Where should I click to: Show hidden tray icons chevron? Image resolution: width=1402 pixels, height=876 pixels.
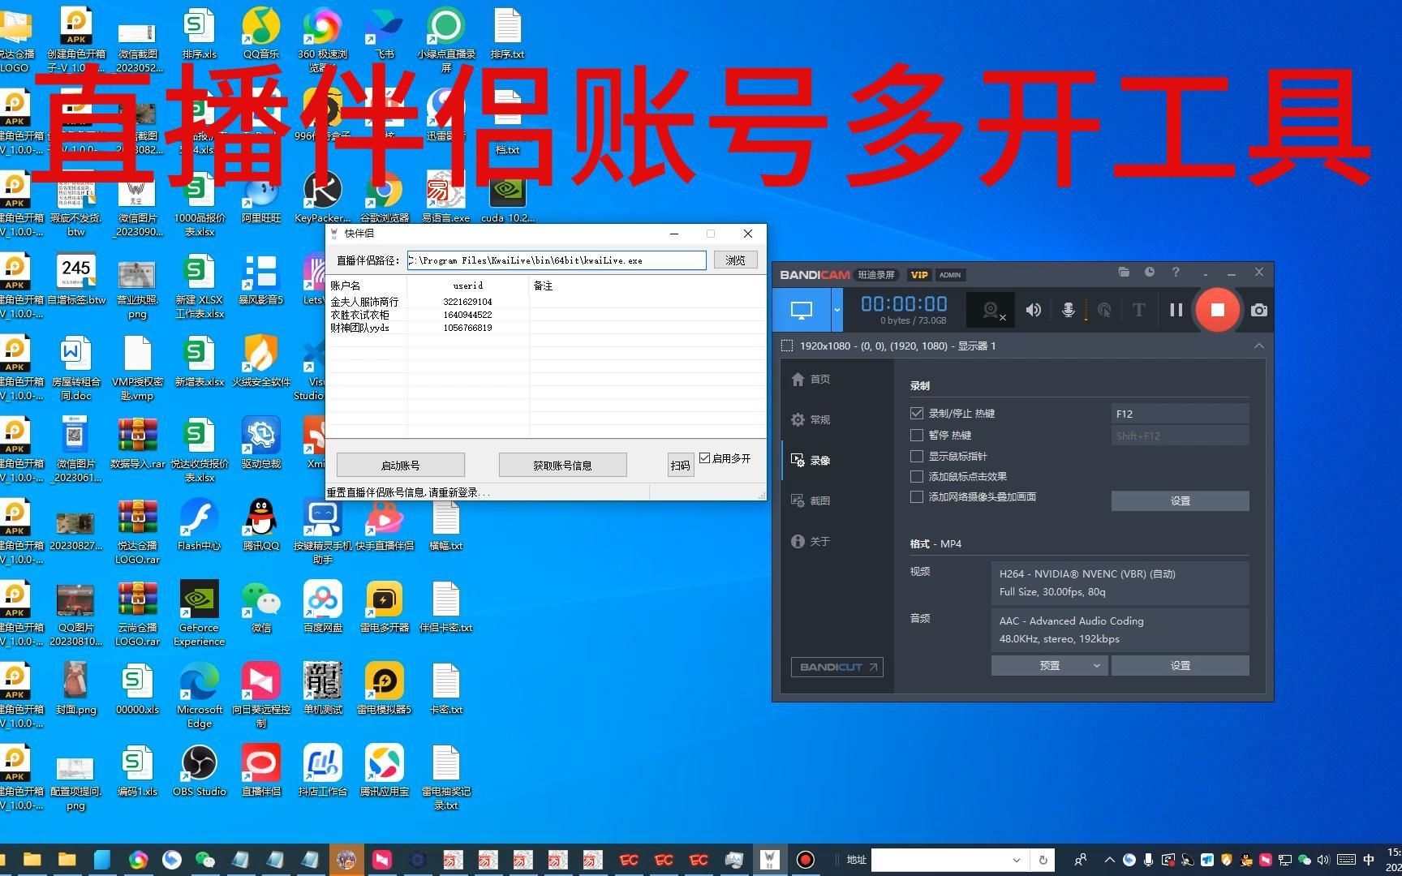pos(1109,860)
